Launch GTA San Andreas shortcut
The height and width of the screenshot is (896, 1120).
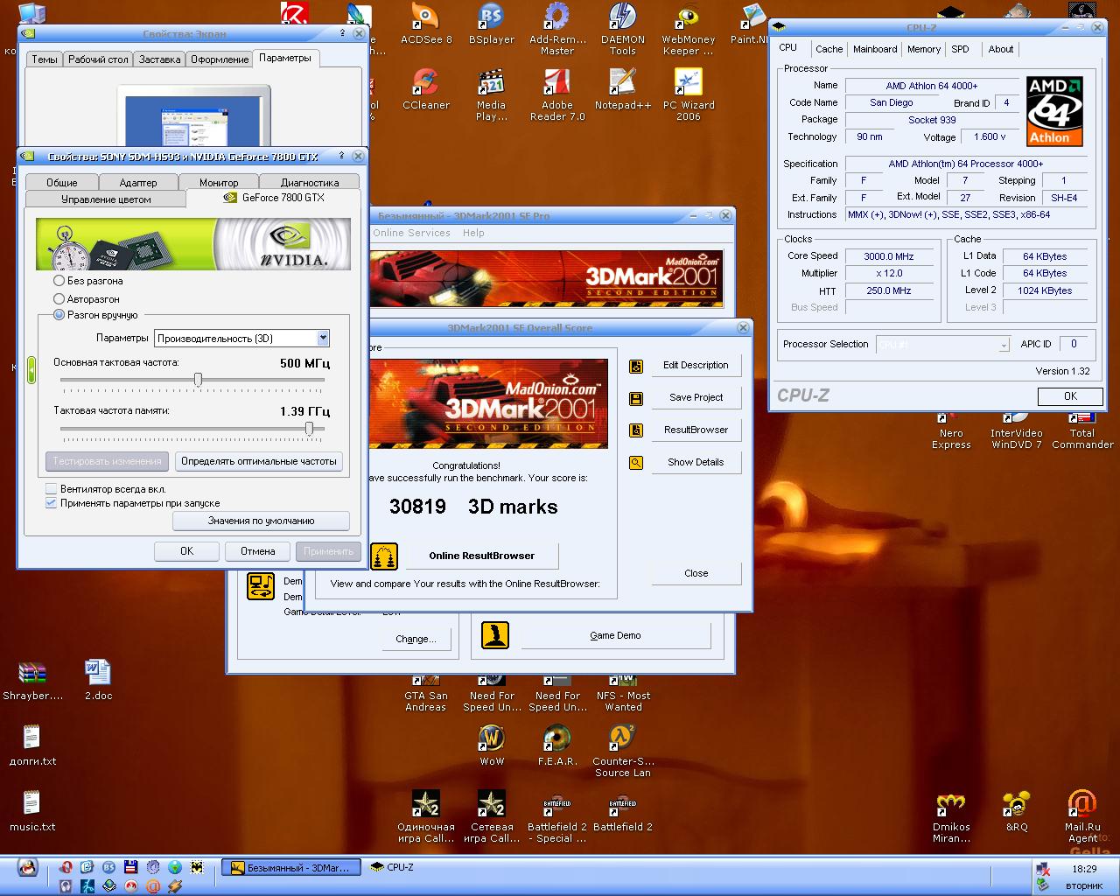(426, 694)
